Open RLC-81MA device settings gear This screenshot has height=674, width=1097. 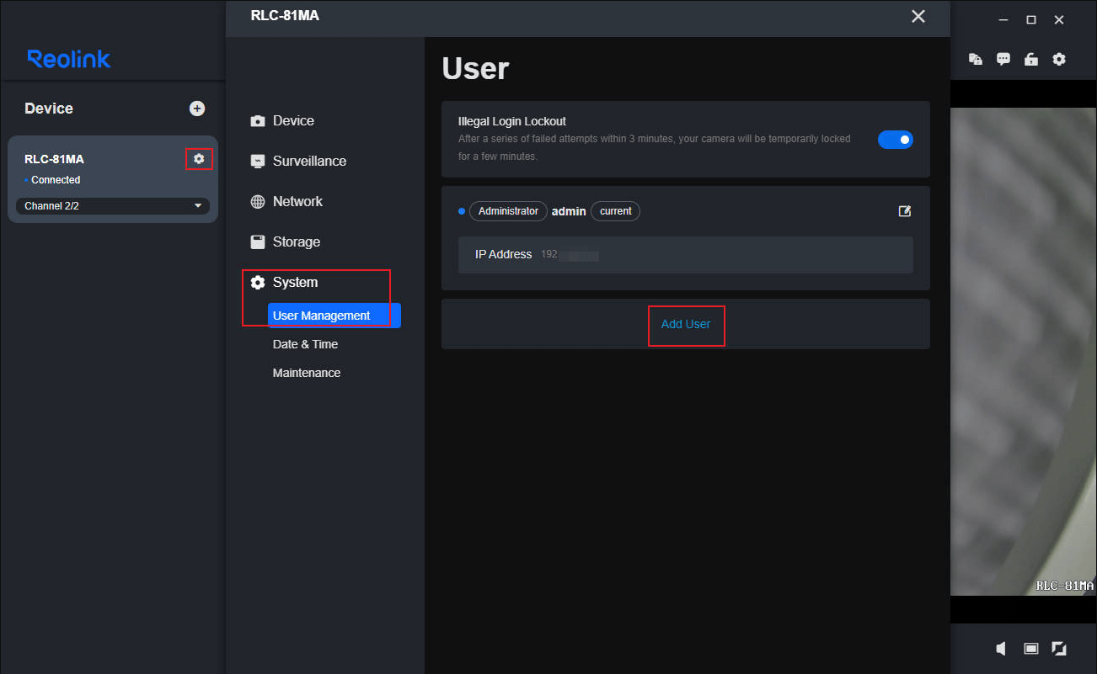click(199, 158)
